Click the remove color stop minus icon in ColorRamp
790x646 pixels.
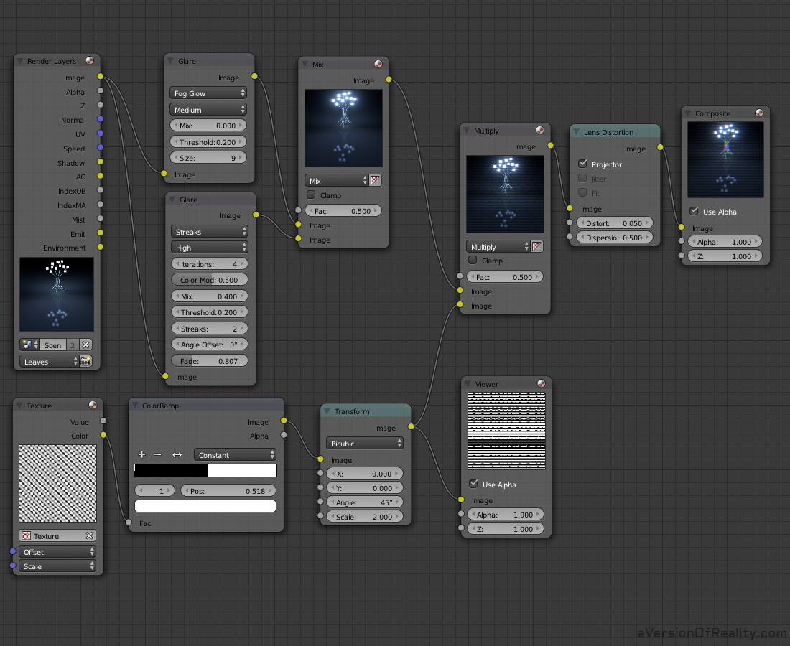point(159,454)
